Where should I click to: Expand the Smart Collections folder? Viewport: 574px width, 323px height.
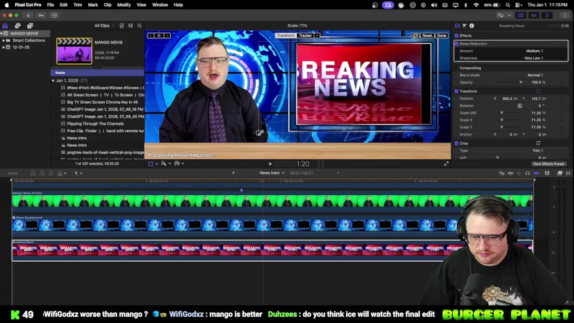(x=4, y=40)
